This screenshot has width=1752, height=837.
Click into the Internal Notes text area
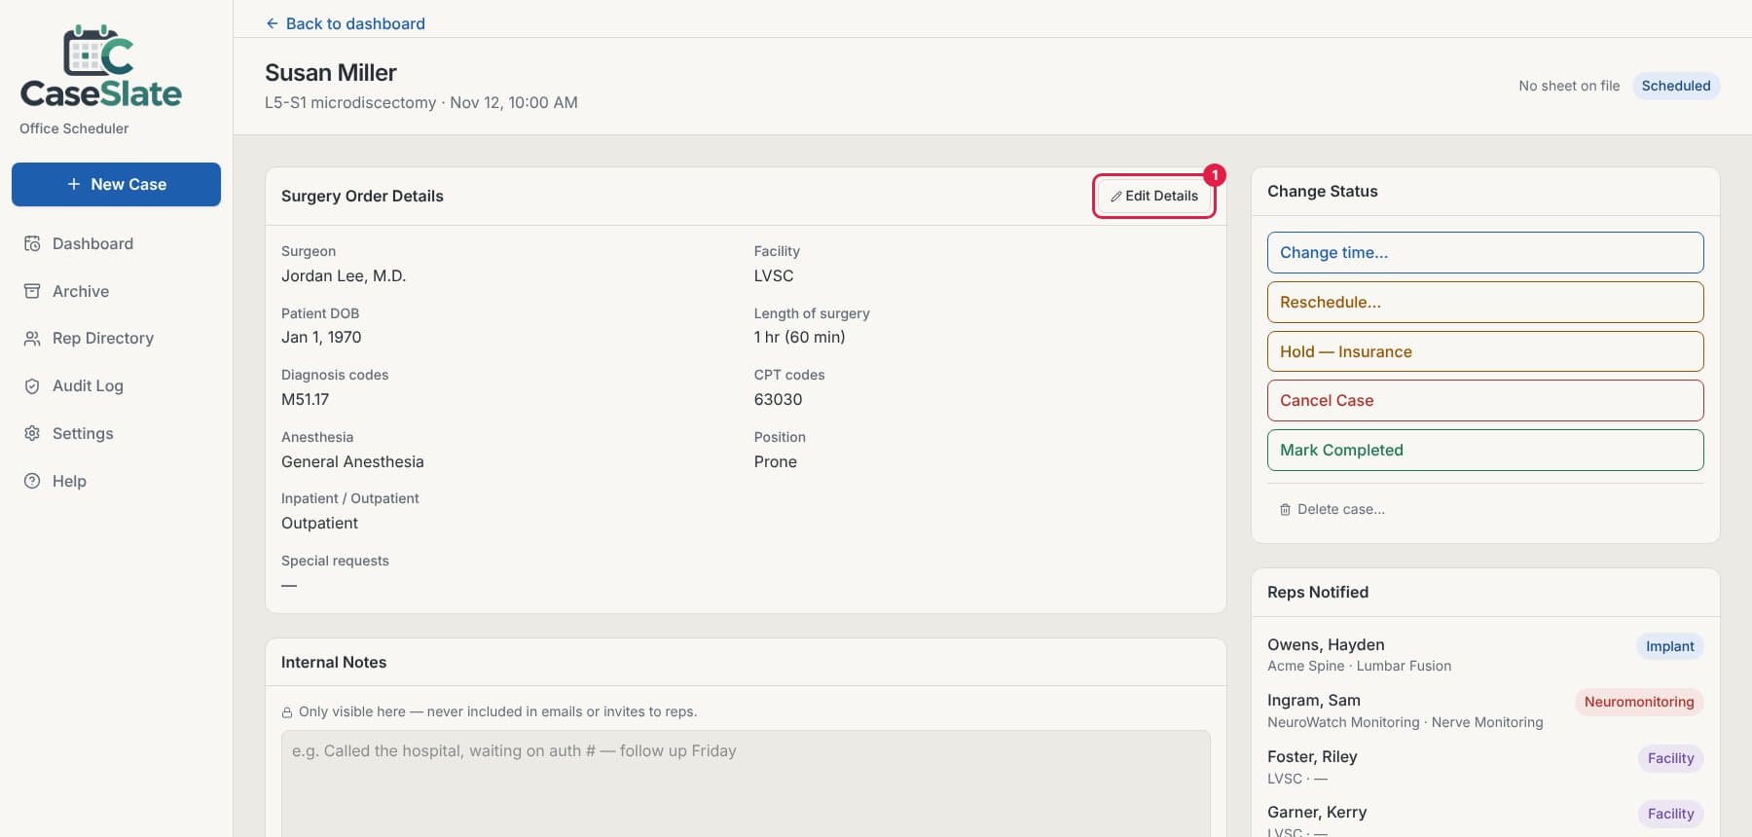(x=746, y=783)
